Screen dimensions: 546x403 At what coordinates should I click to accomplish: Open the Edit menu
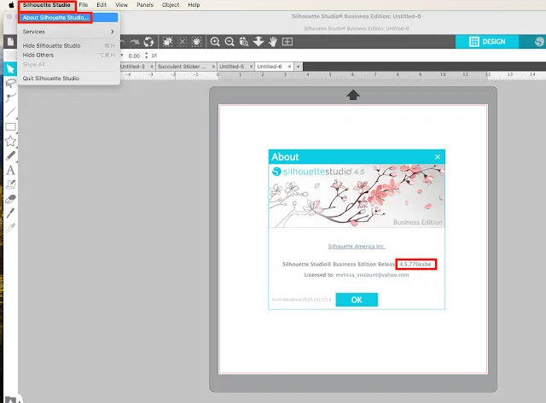[102, 5]
